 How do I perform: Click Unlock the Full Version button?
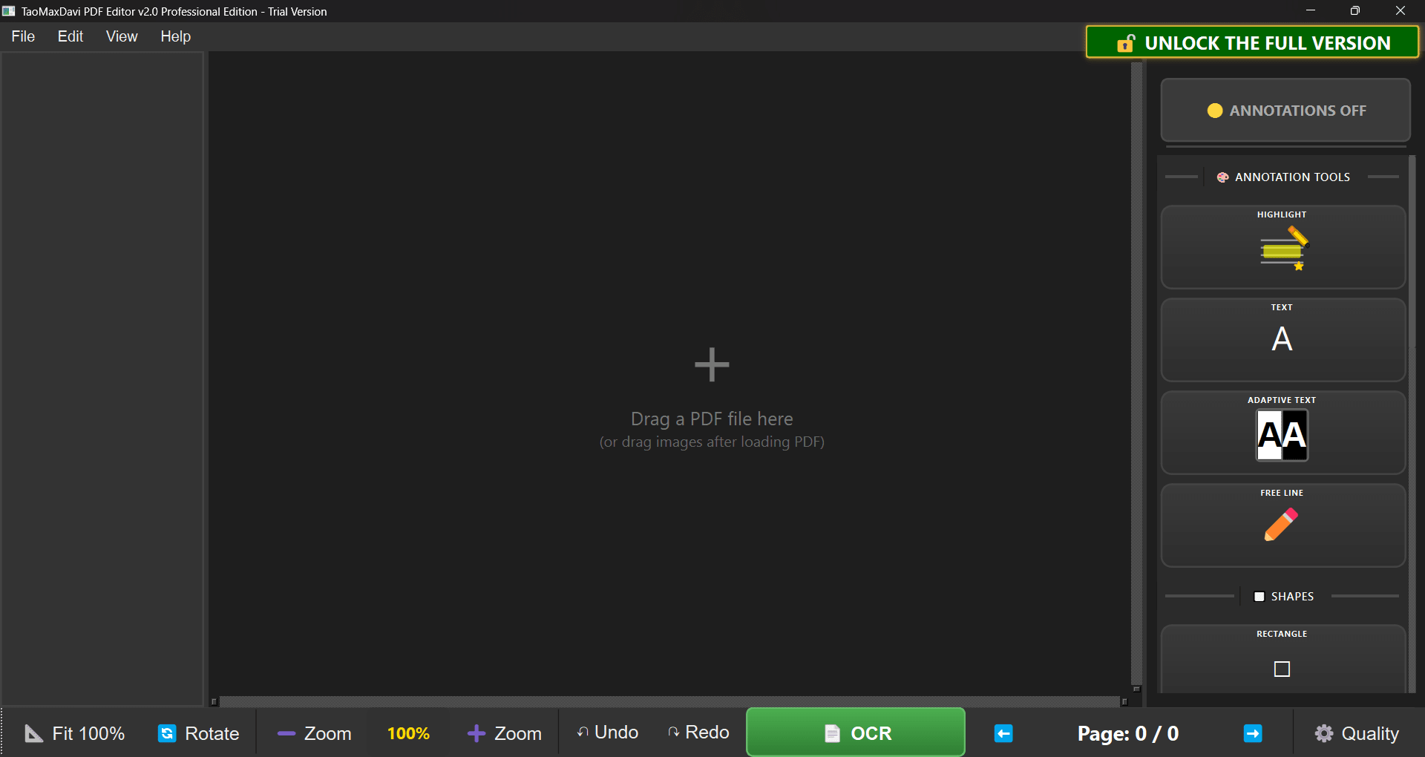click(x=1253, y=43)
